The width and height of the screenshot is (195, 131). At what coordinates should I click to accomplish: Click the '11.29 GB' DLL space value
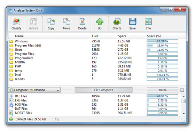pyautogui.click(x=124, y=96)
